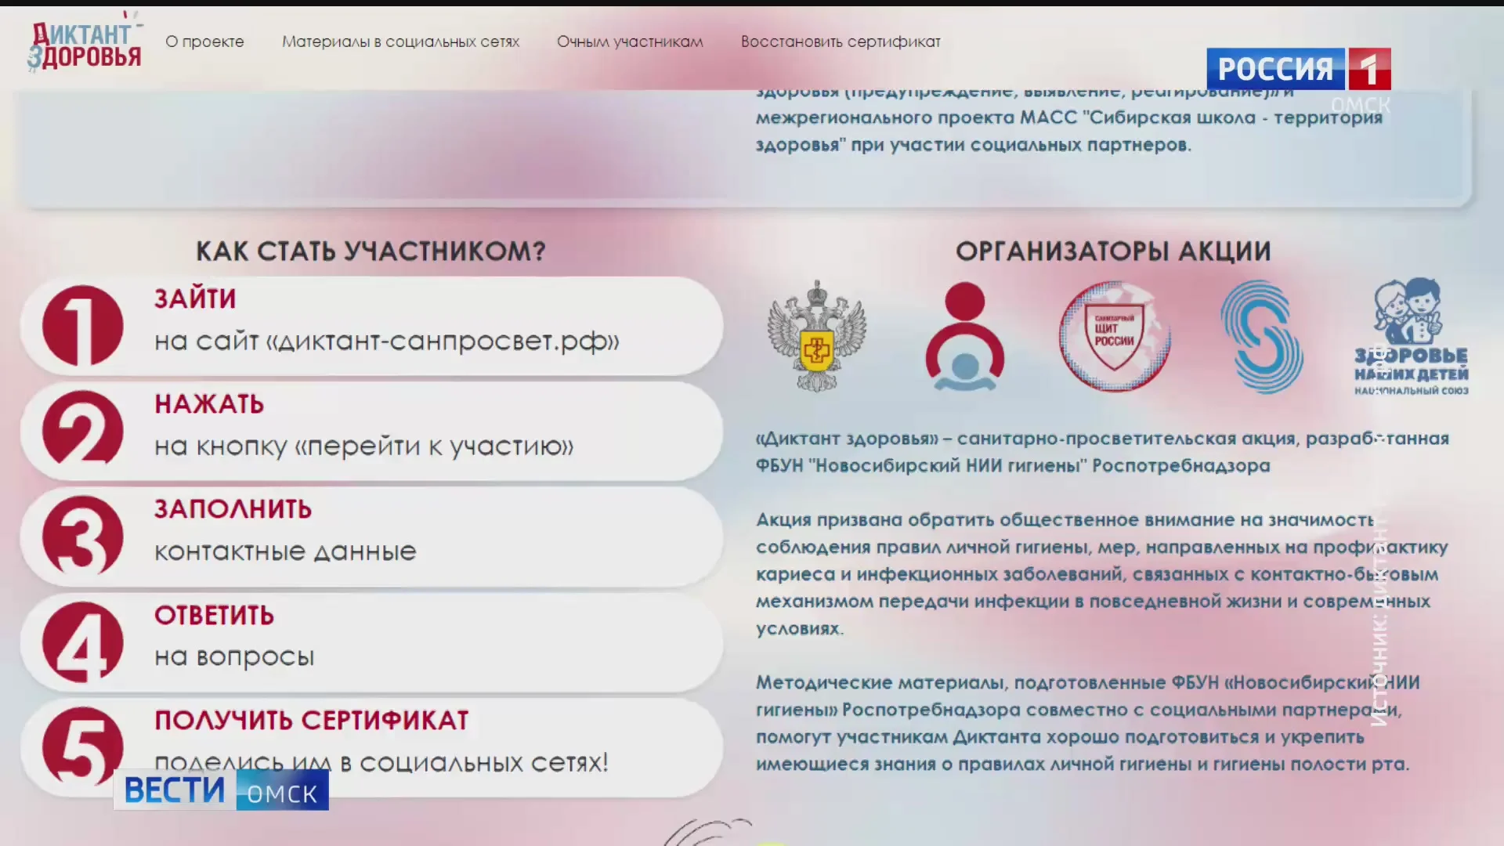Click the "Сибирская школа - территория" project text
1504x846 pixels.
(1233, 117)
